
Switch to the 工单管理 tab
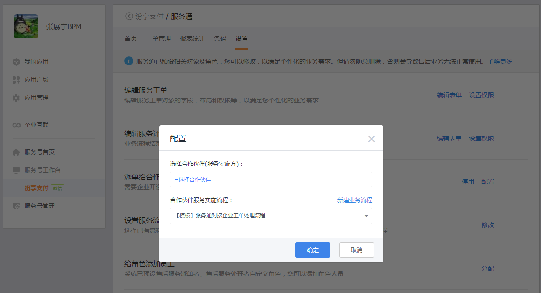point(158,38)
